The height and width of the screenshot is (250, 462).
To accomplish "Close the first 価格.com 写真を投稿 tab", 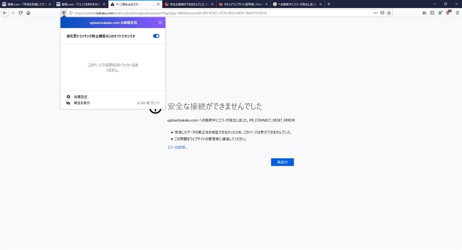I will click(50, 5).
